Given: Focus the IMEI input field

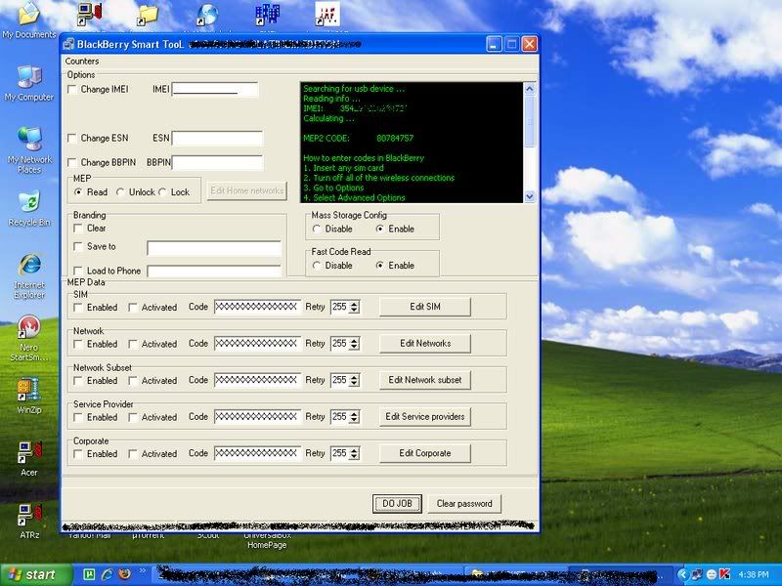Looking at the screenshot, I should coord(215,90).
